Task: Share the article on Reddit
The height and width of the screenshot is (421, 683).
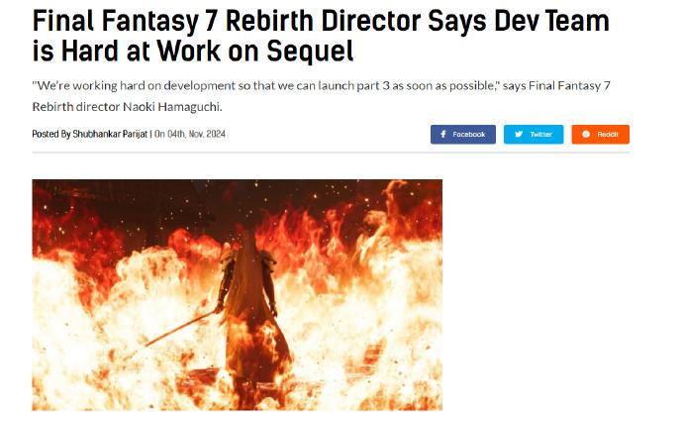Action: pyautogui.click(x=600, y=135)
